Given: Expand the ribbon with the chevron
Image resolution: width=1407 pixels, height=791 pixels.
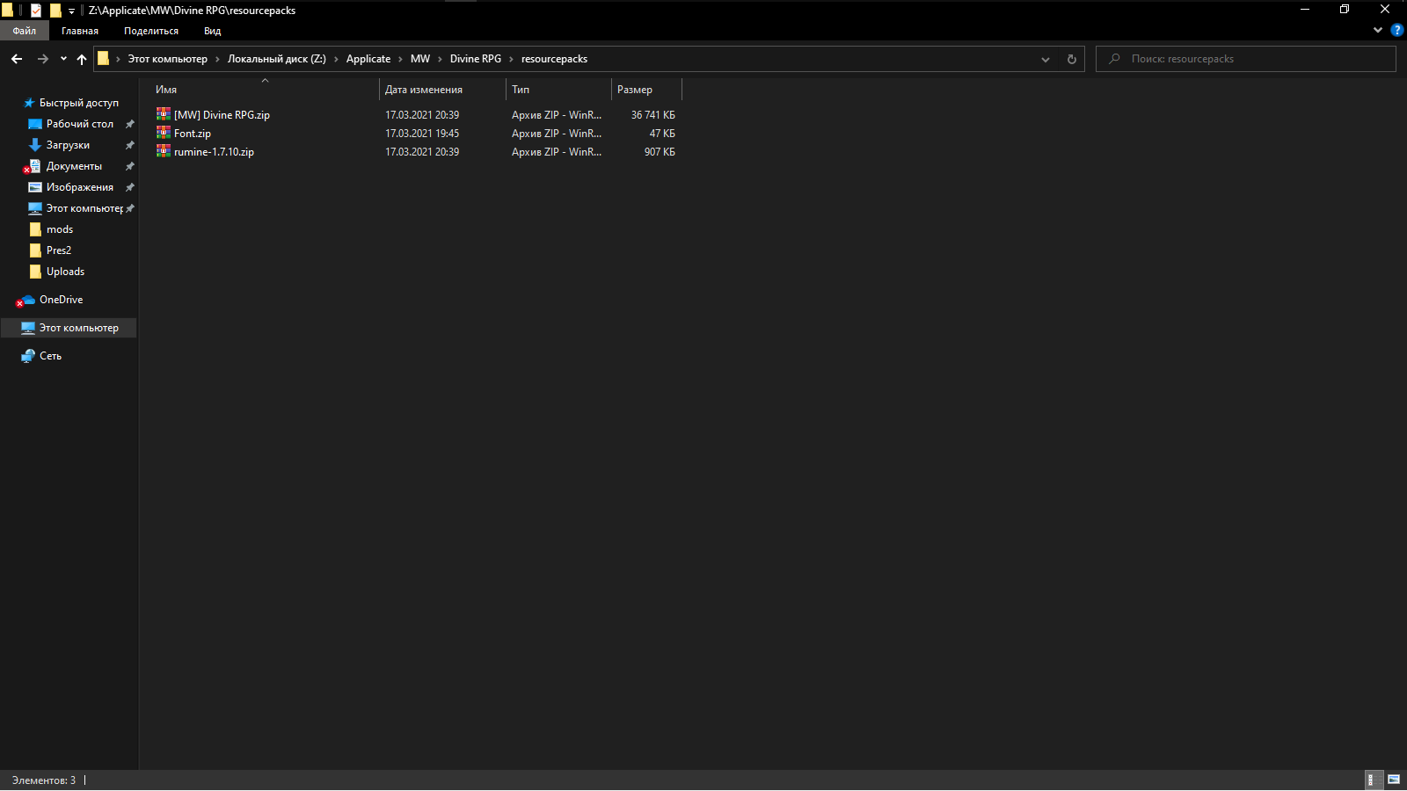Looking at the screenshot, I should pos(1378,30).
